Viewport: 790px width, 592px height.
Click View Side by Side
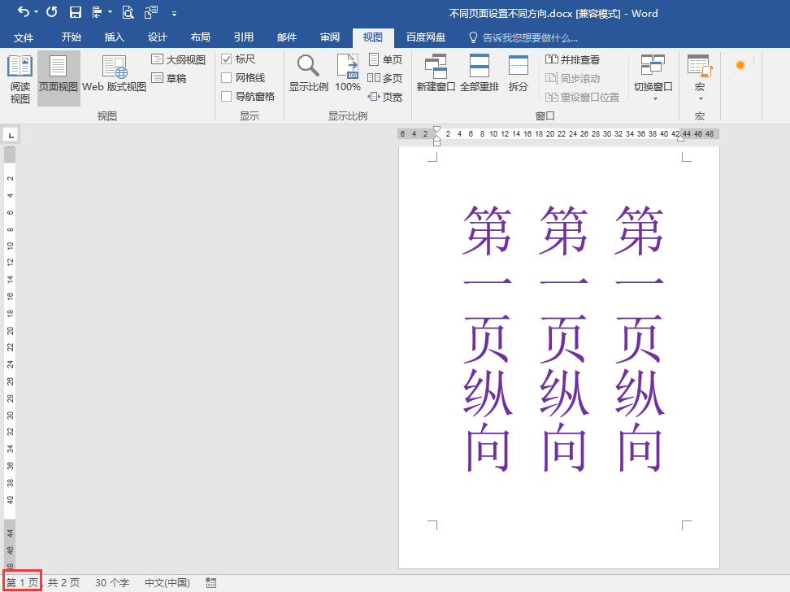572,59
